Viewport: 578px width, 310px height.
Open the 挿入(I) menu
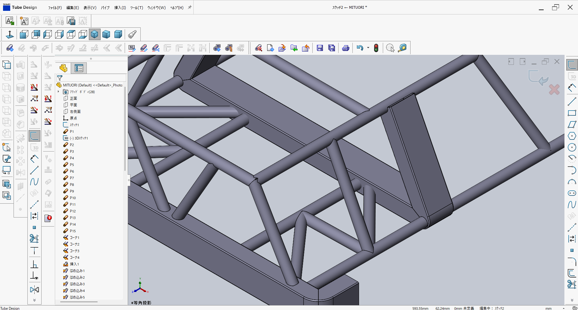tap(120, 8)
